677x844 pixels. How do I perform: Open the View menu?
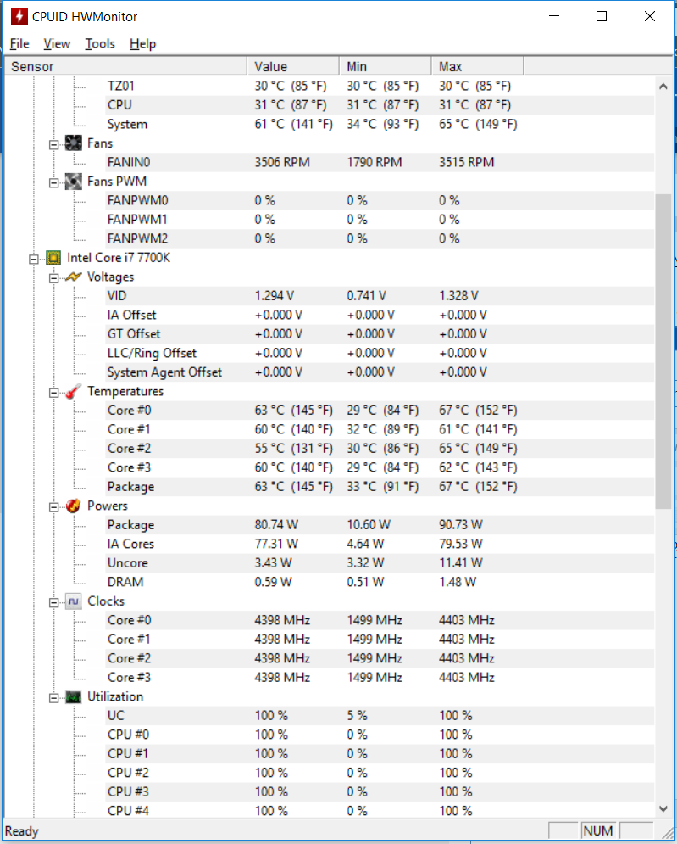57,43
